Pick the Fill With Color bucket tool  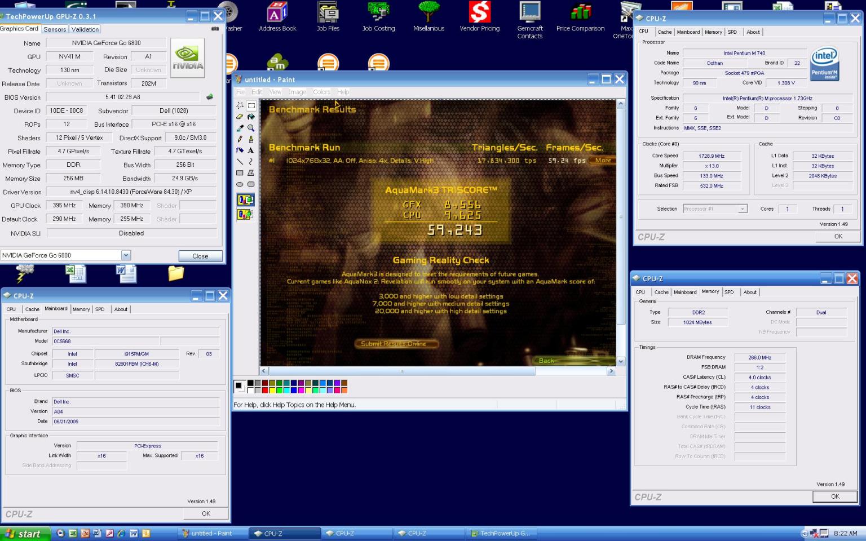click(x=251, y=117)
